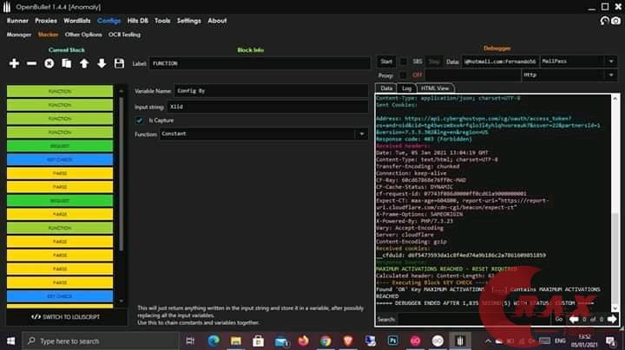Screen dimensions: 625x350
Task: Switch to LoliScript view
Action: (66, 317)
